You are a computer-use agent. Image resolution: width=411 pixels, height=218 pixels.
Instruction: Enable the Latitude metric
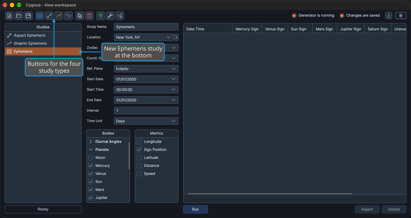click(x=139, y=158)
